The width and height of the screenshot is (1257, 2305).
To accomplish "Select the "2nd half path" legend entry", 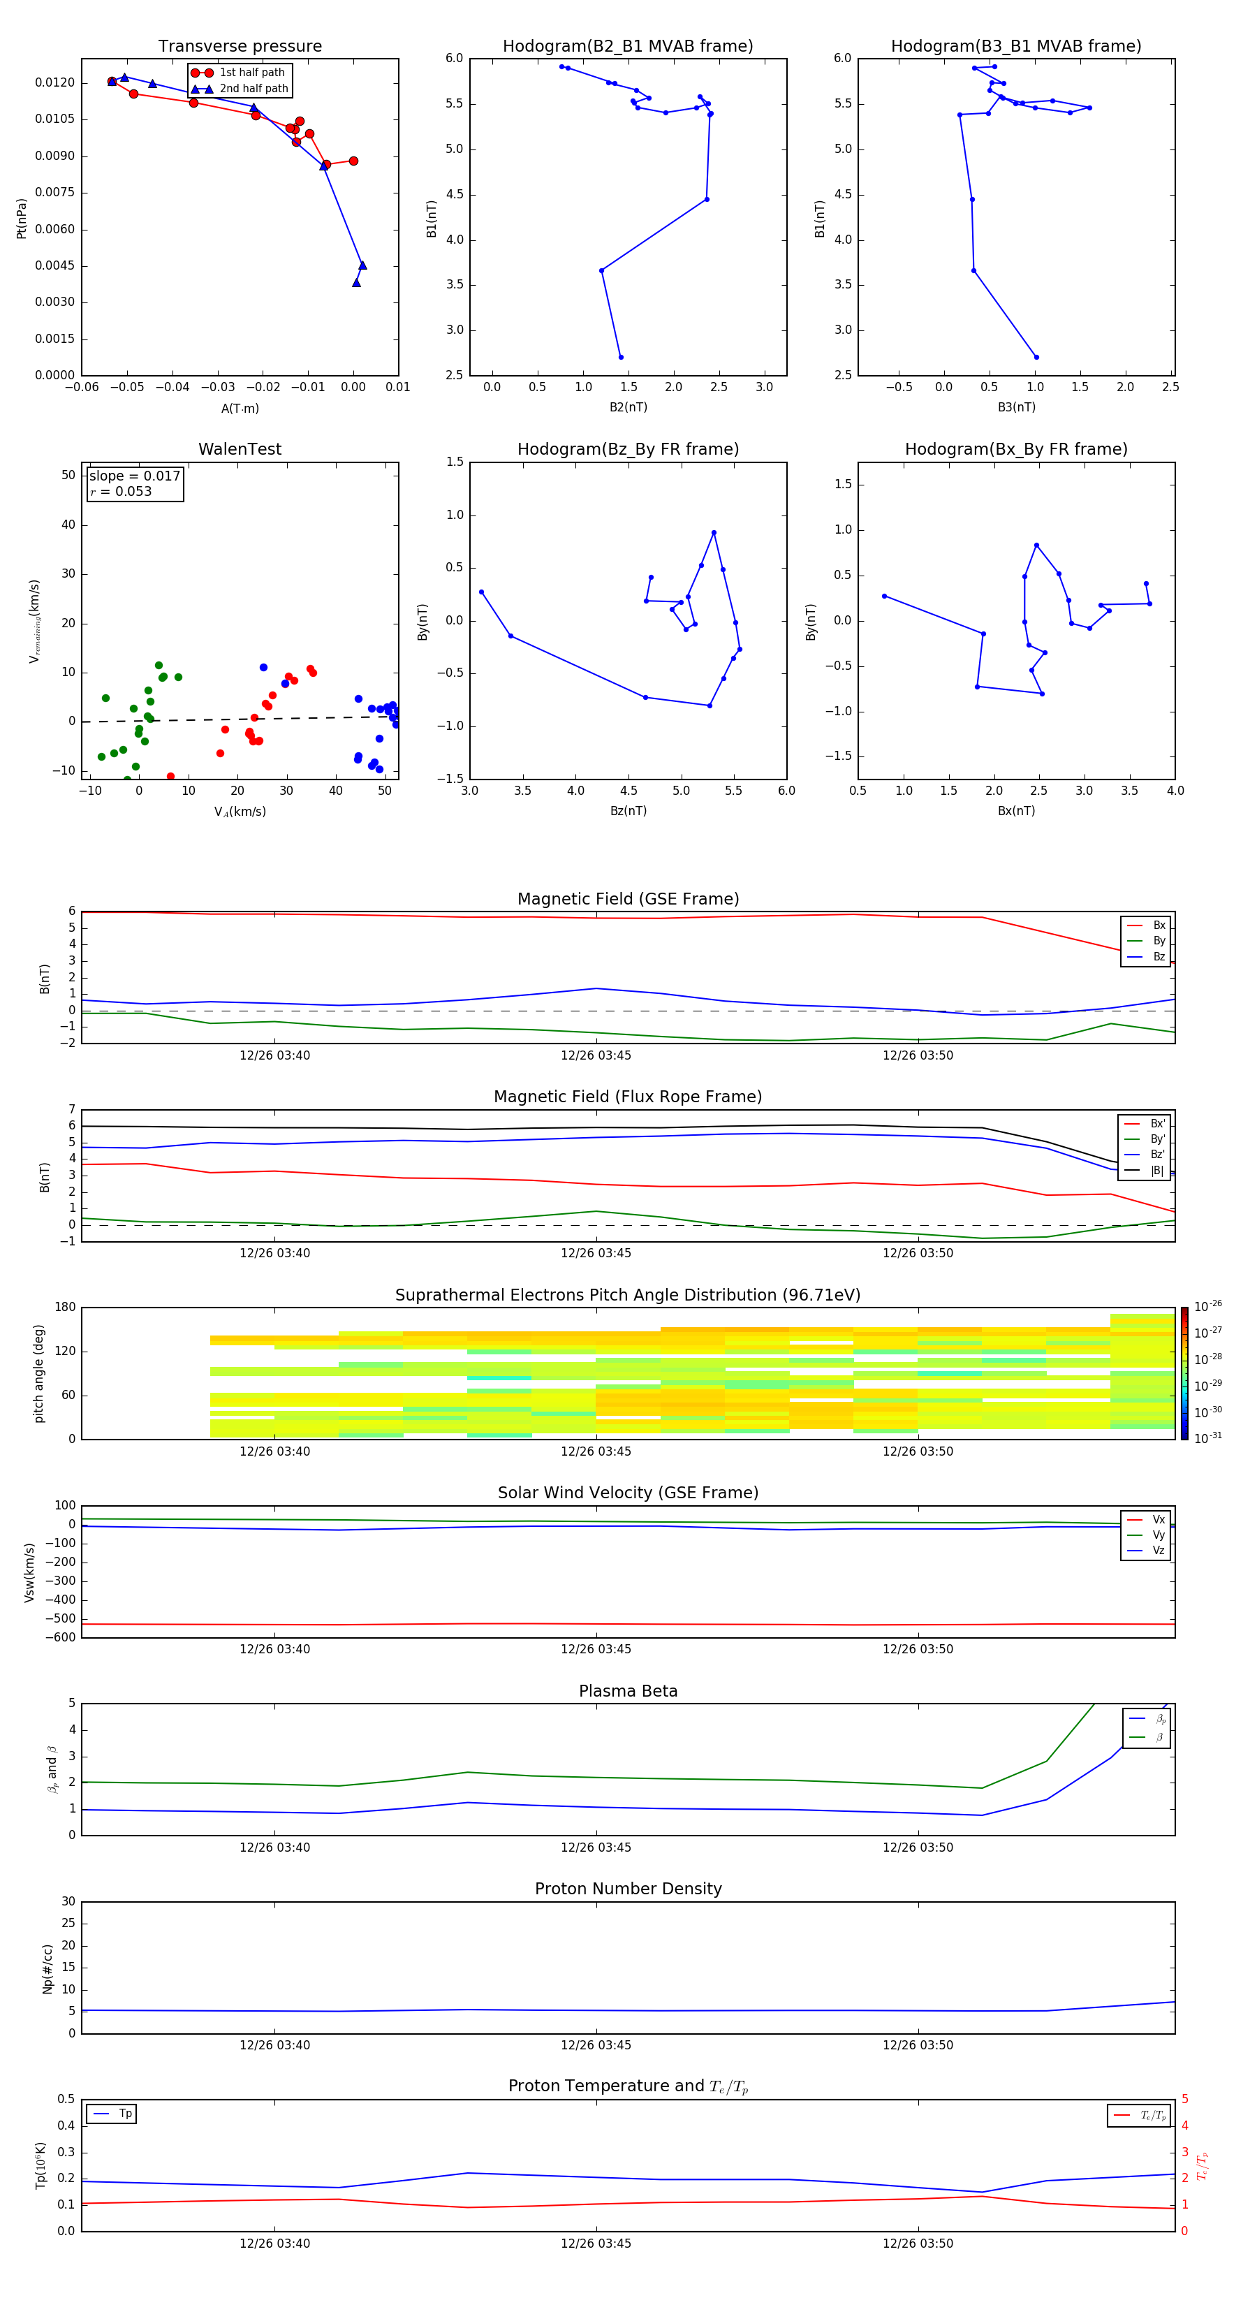I will [x=240, y=89].
